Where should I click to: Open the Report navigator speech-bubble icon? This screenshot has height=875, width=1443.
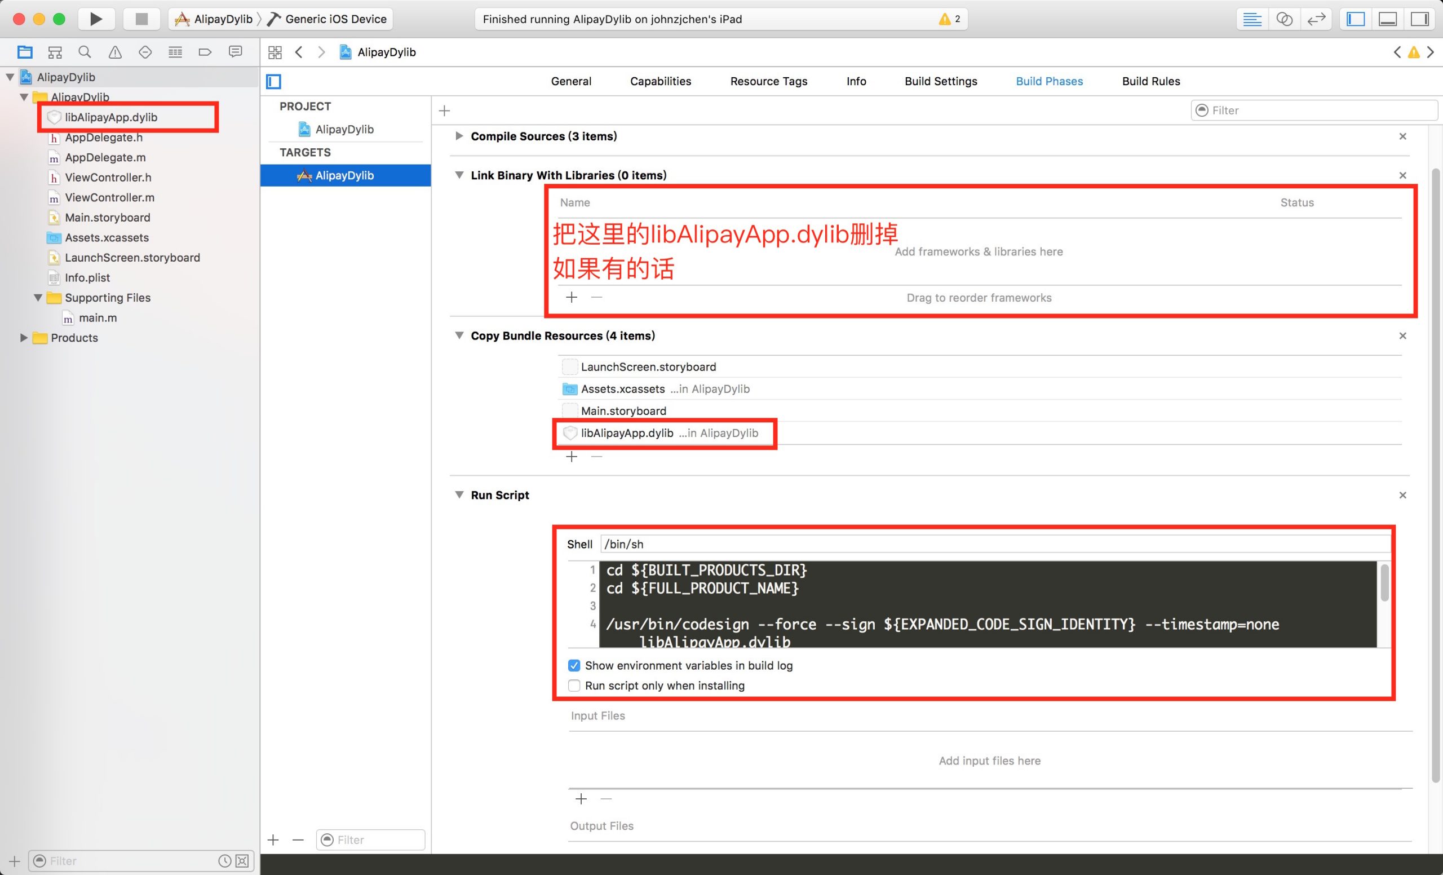coord(236,52)
